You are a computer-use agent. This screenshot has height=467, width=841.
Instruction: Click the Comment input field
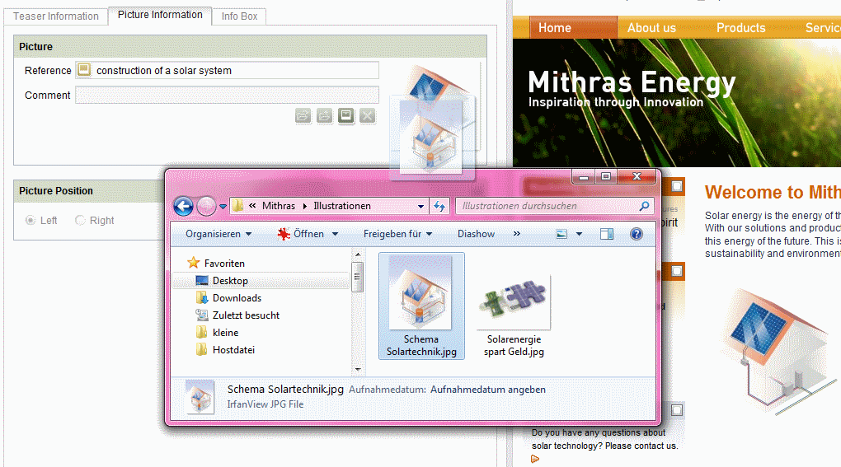pyautogui.click(x=228, y=95)
